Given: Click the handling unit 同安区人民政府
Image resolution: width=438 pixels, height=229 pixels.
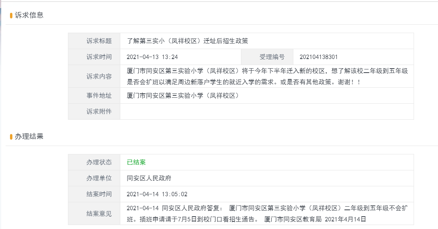Looking at the screenshot, I should pyautogui.click(x=149, y=178).
